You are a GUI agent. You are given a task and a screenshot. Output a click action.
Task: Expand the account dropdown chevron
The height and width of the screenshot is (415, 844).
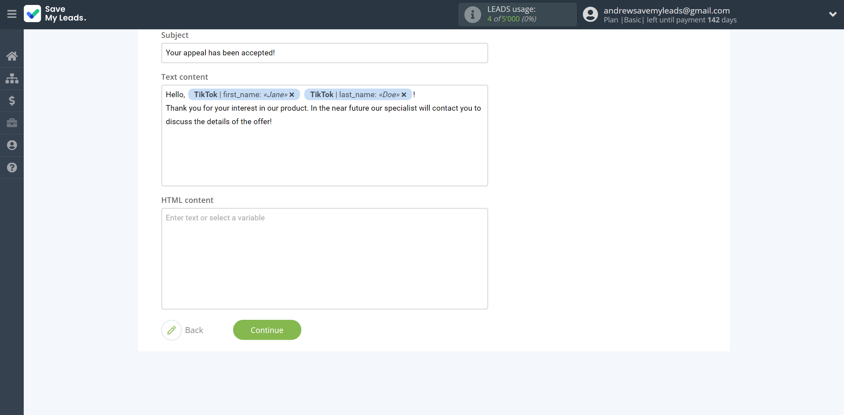point(833,14)
